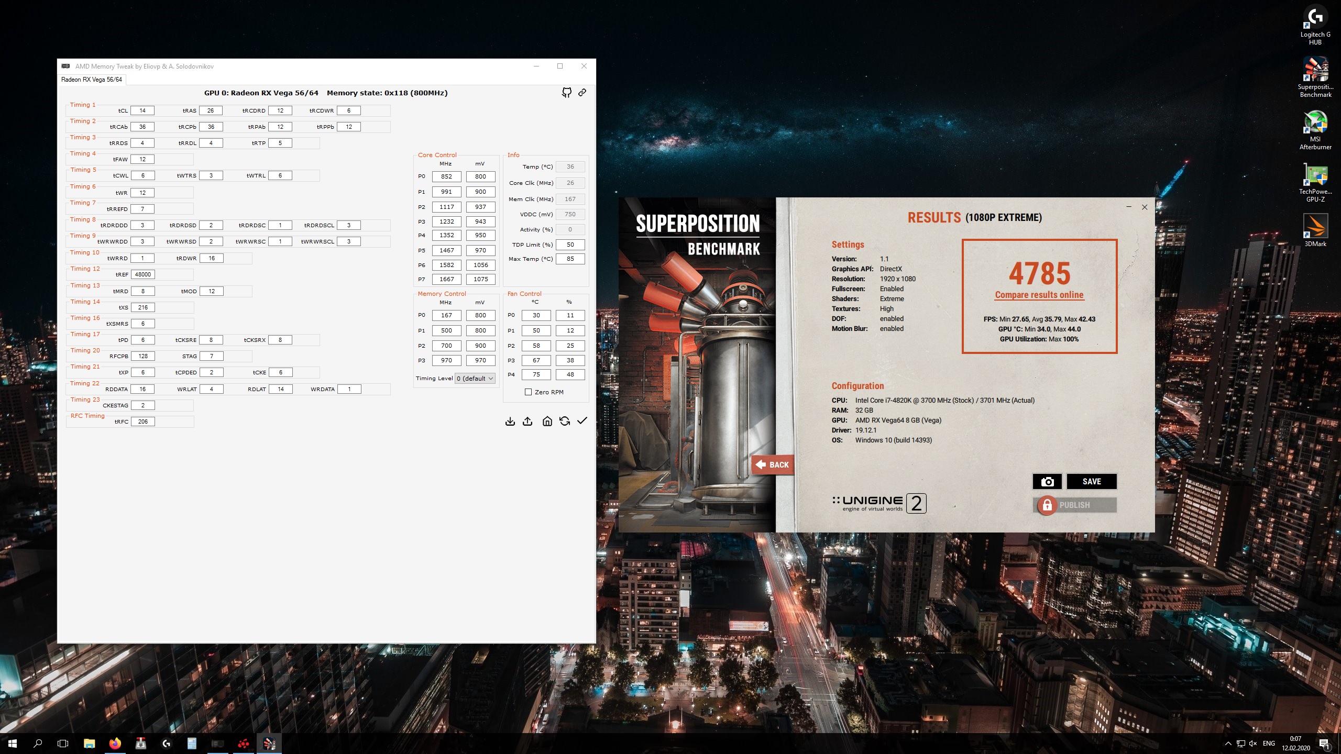Open Firefox from the taskbar
1341x754 pixels.
[x=115, y=744]
